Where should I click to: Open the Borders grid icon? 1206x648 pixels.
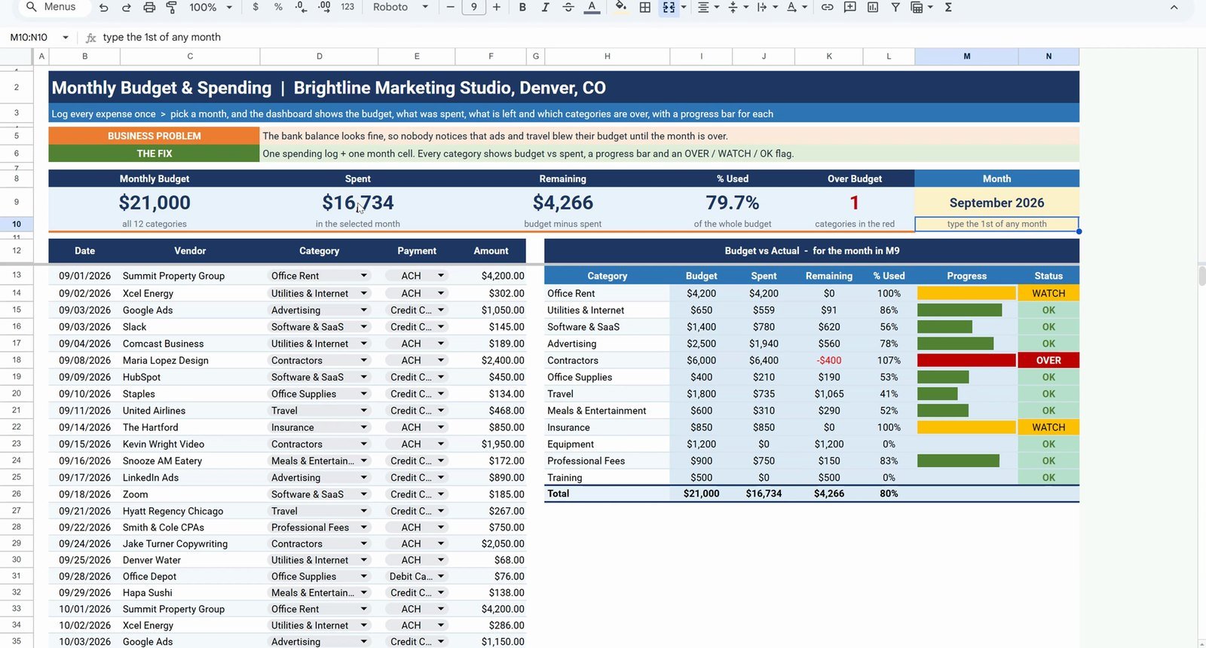point(645,8)
